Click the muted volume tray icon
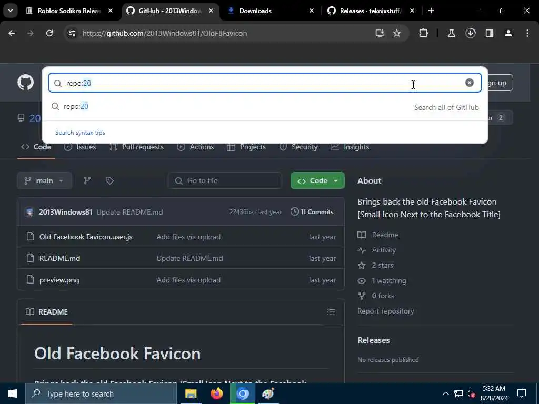 [x=471, y=393]
